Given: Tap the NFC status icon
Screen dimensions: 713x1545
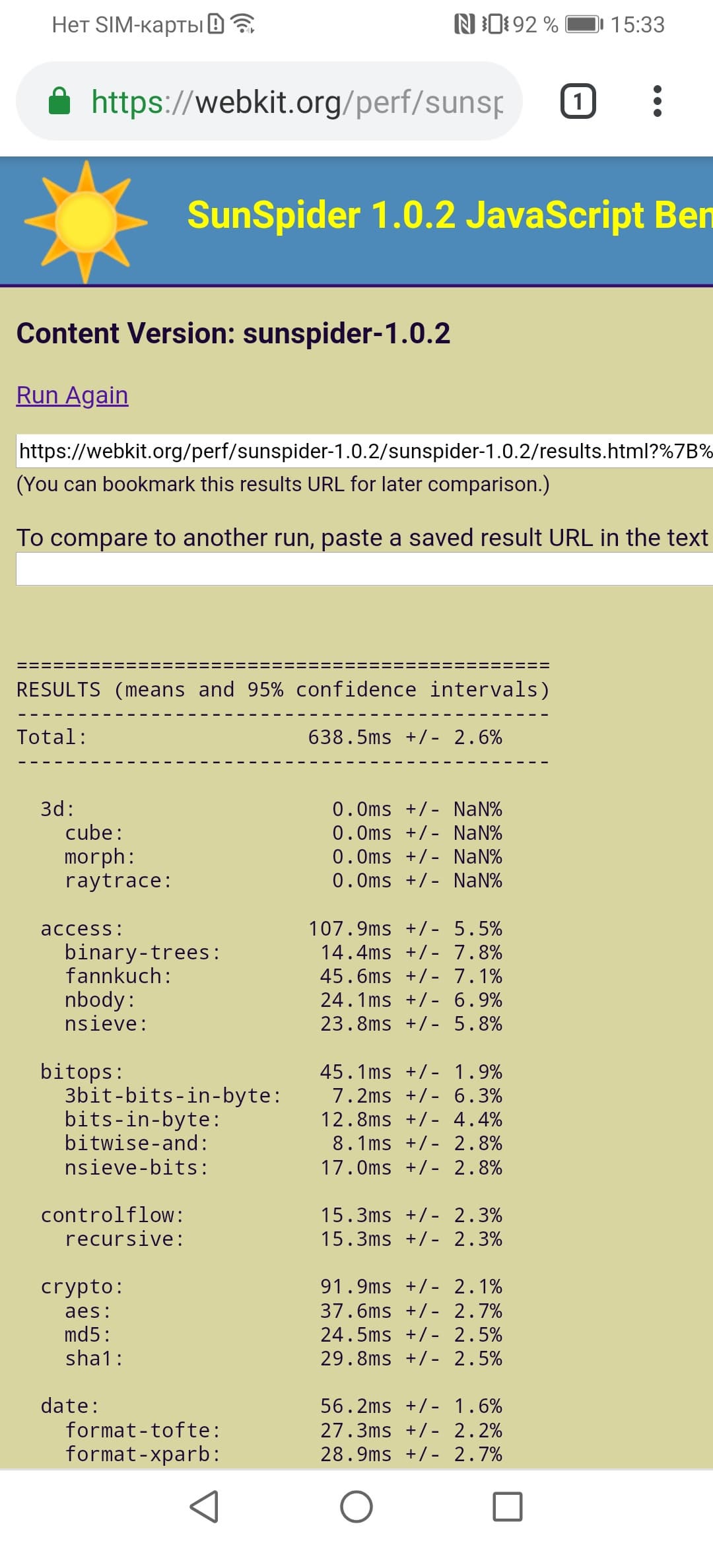Looking at the screenshot, I should pos(464,24).
